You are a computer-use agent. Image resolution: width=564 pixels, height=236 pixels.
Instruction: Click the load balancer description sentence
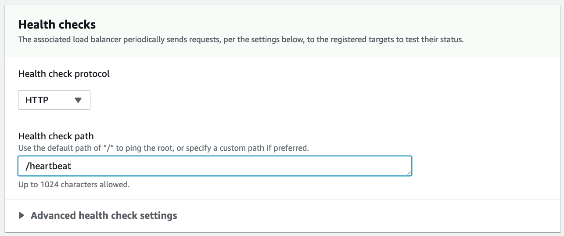point(241,40)
